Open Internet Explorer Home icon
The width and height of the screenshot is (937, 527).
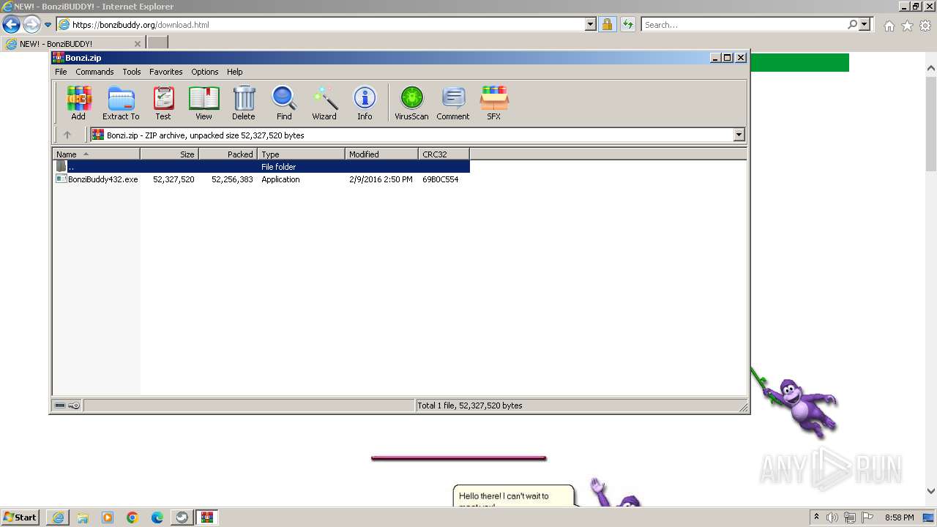click(x=889, y=26)
